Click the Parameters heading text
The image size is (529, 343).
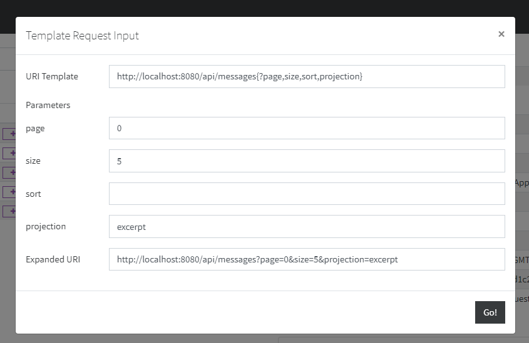(48, 105)
